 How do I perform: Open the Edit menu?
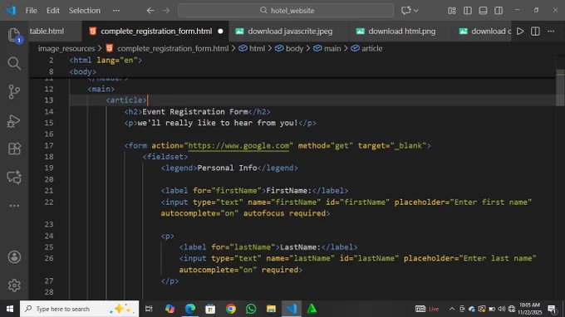coord(53,11)
